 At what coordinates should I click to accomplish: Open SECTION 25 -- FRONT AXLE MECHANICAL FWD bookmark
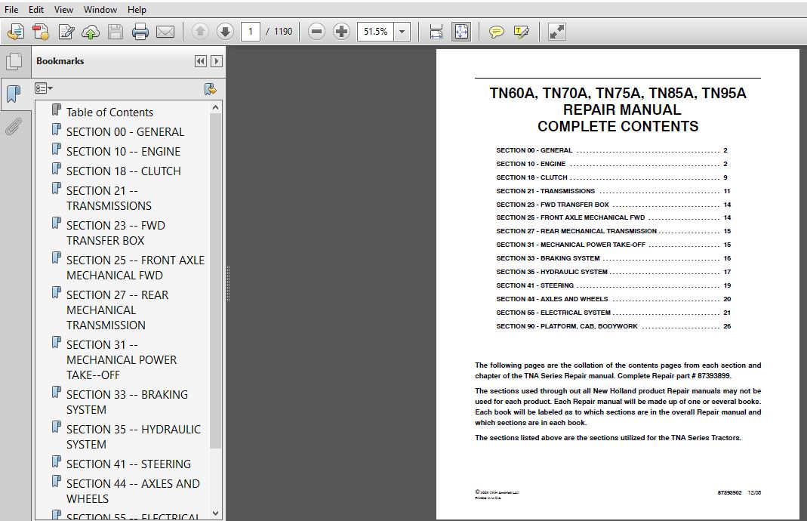135,268
